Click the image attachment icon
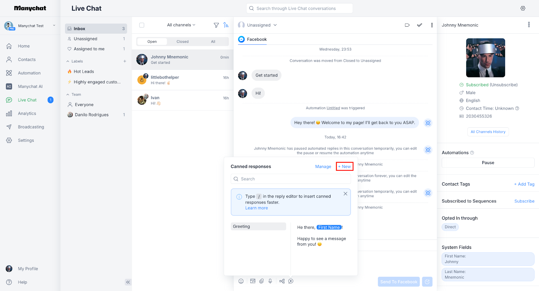The image size is (539, 291). click(253, 281)
